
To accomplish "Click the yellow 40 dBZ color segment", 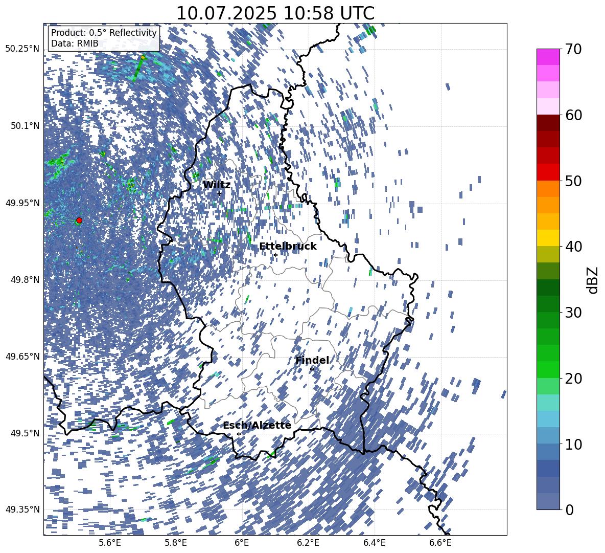I will click(x=548, y=238).
